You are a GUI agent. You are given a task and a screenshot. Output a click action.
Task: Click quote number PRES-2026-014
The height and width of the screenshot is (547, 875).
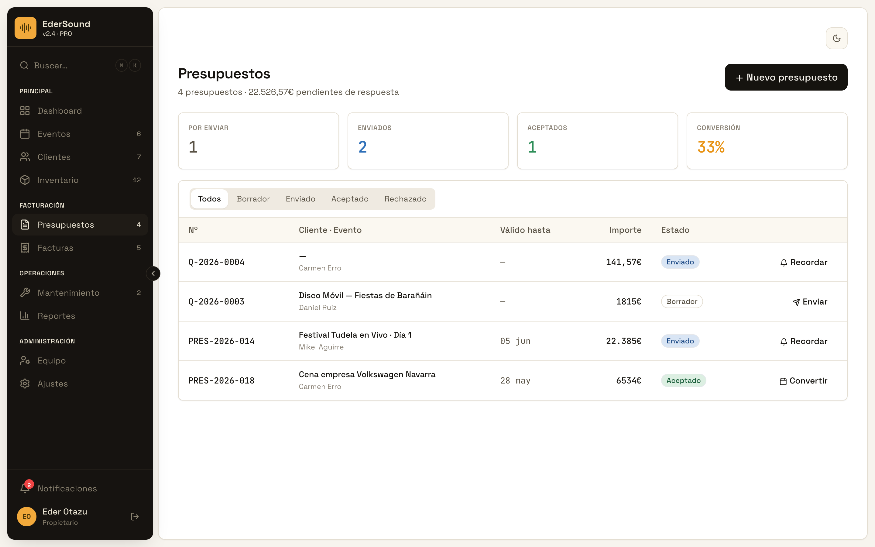[x=221, y=341]
